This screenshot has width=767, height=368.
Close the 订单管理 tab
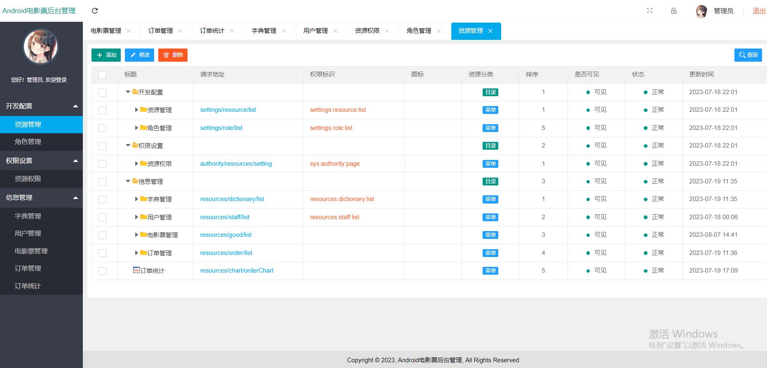pyautogui.click(x=180, y=31)
